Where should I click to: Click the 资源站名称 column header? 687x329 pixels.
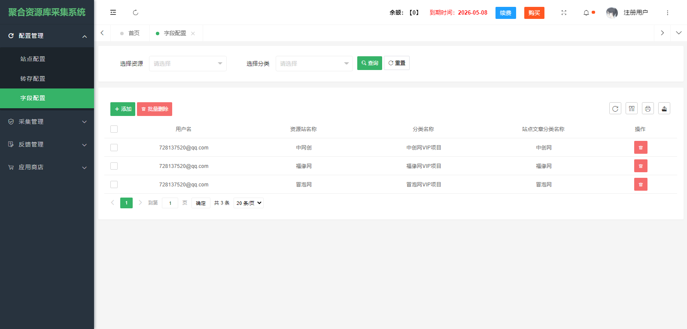pos(304,129)
